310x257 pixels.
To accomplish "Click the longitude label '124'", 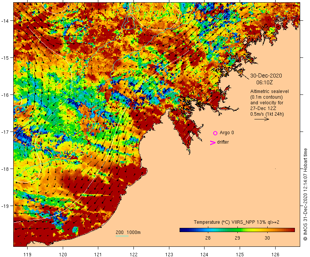I will point(205,254).
